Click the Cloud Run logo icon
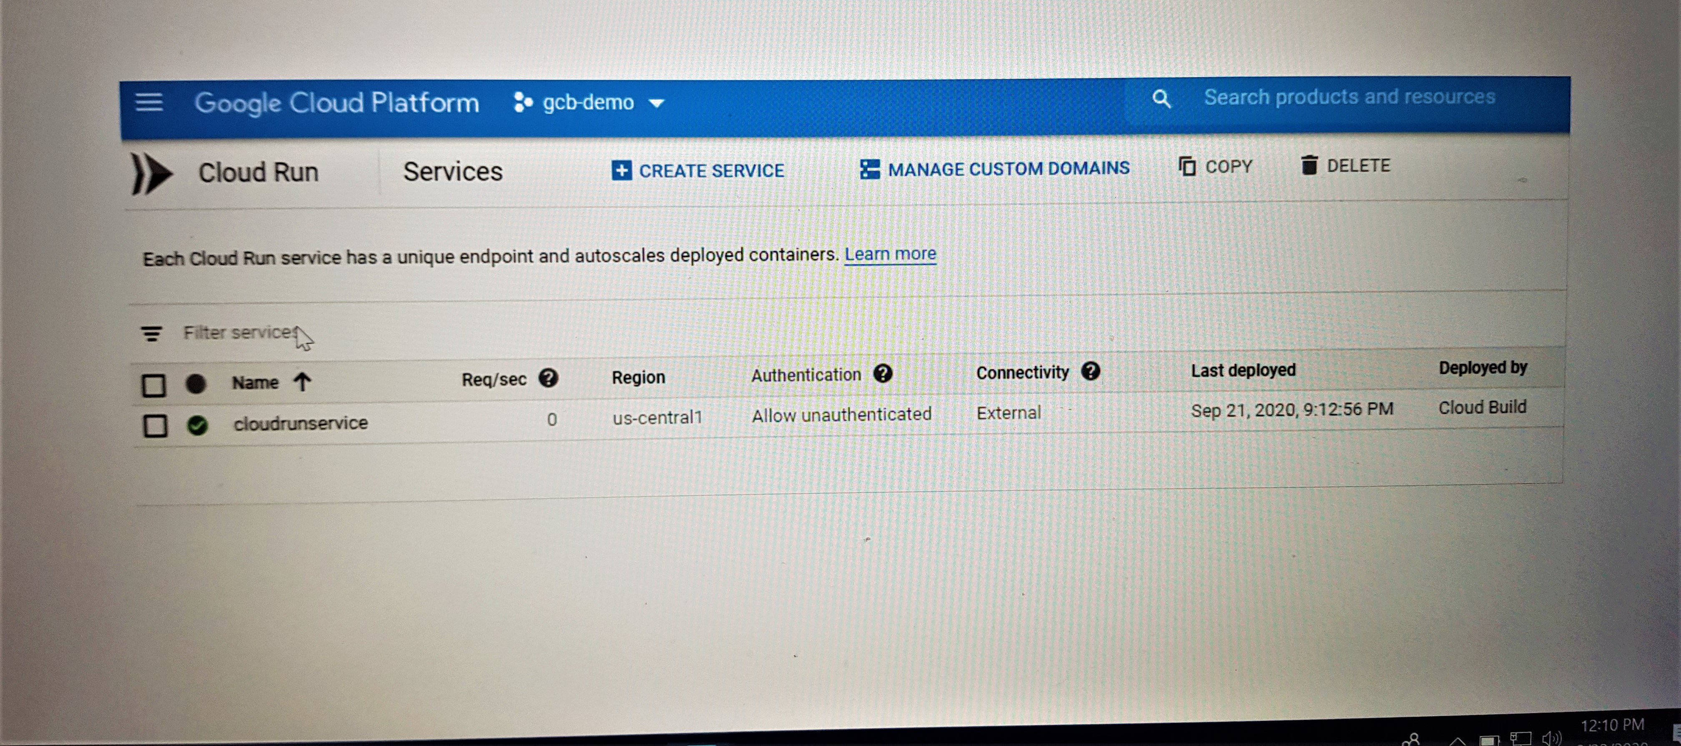1681x746 pixels. point(151,174)
